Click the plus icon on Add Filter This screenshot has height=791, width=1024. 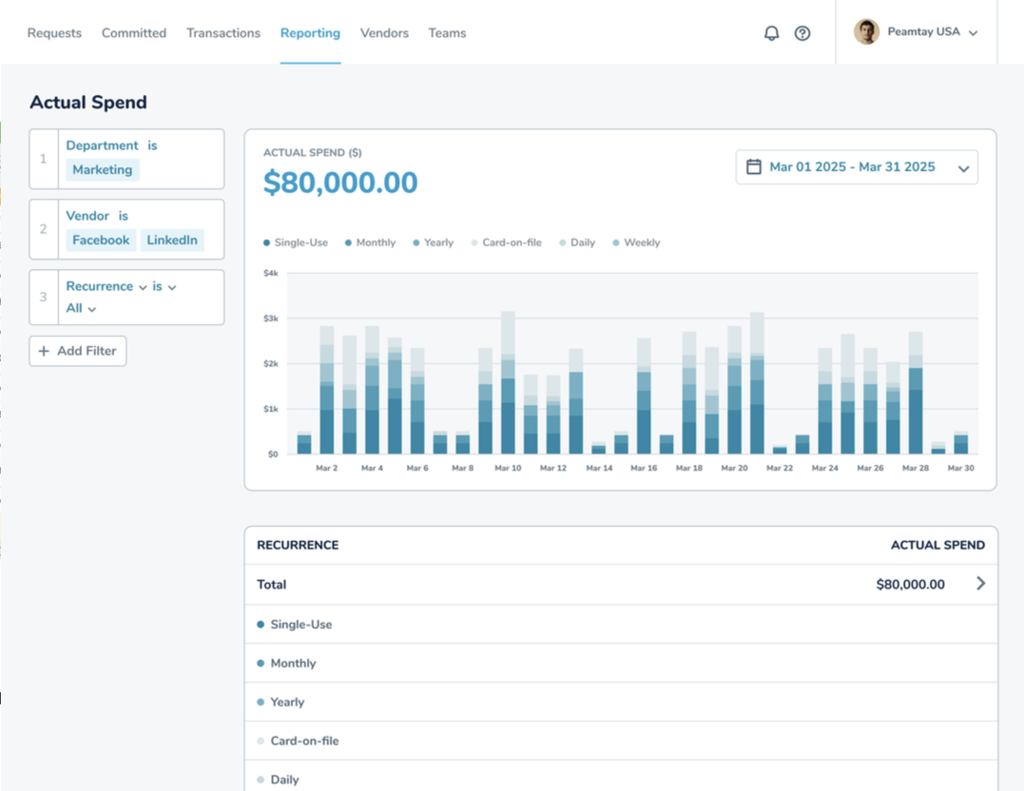(x=44, y=352)
